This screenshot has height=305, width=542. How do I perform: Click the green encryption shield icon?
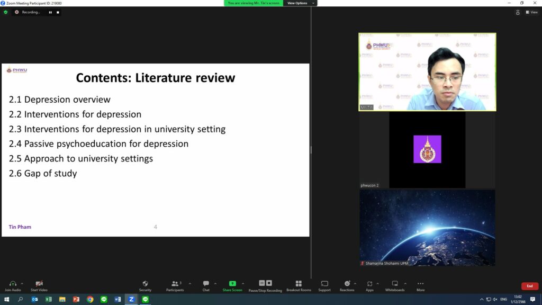coord(5,12)
